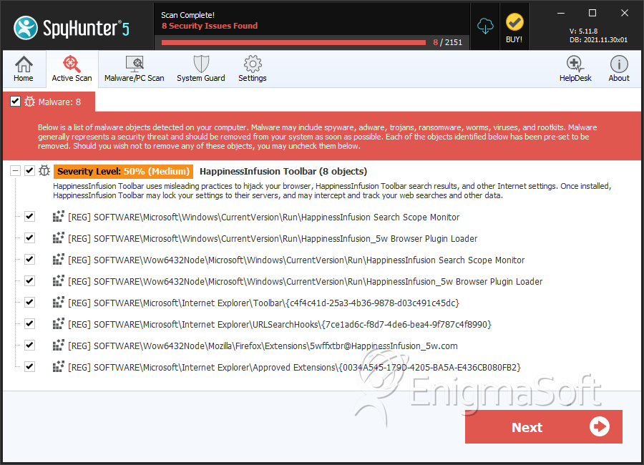Collapse the HappinessInfusion Toolbar tree group
644x465 pixels.
tap(15, 170)
